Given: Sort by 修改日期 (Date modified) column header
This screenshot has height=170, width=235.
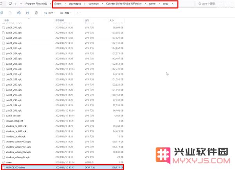Looking at the screenshot, I should (x=60, y=20).
